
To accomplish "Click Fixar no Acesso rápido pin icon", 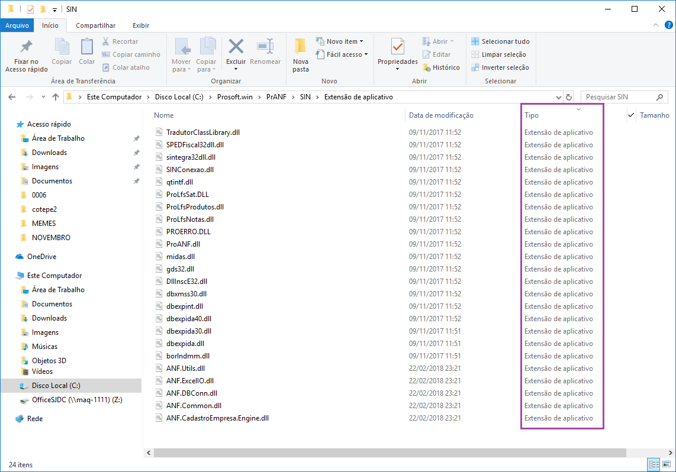I will [x=26, y=47].
